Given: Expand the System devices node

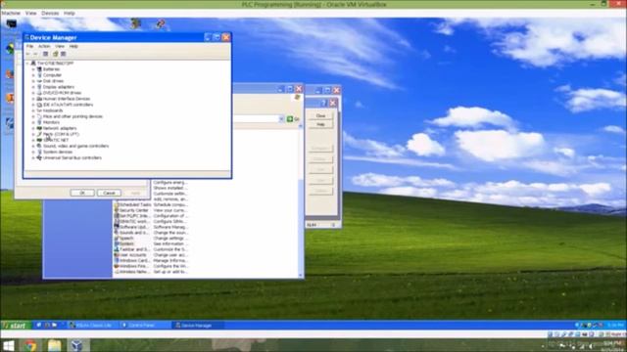Looking at the screenshot, I should point(33,153).
